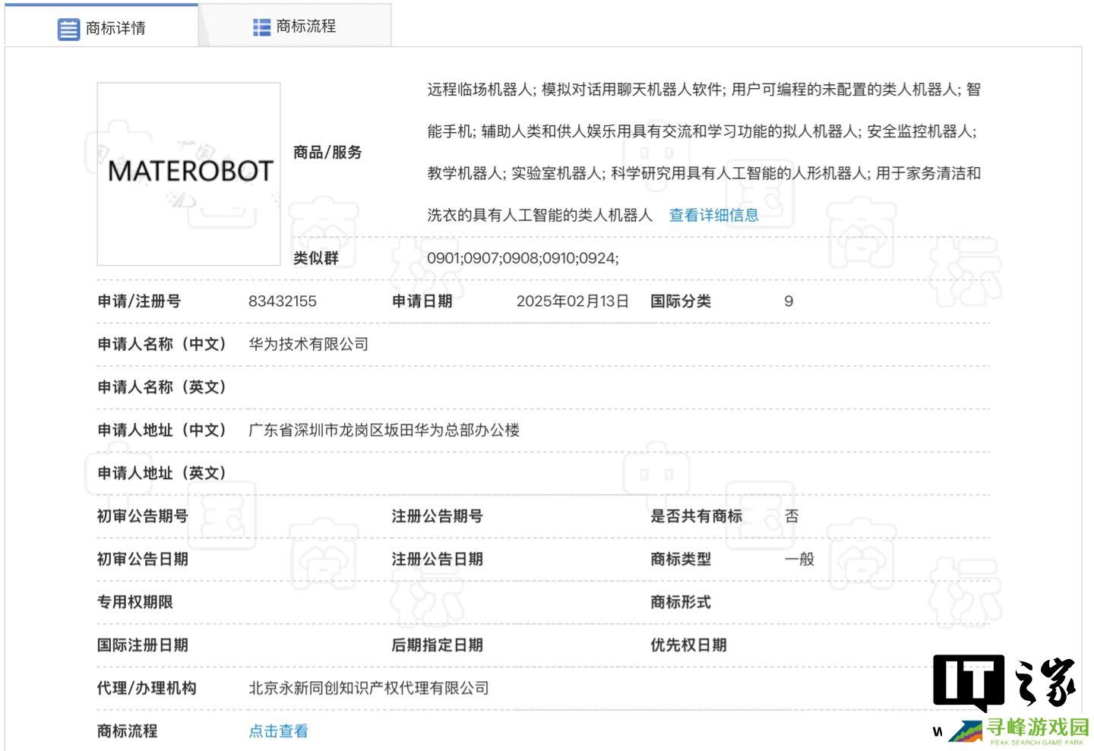Image resolution: width=1094 pixels, height=751 pixels.
Task: Click the 商标详情 tab document icon
Action: coord(68,29)
